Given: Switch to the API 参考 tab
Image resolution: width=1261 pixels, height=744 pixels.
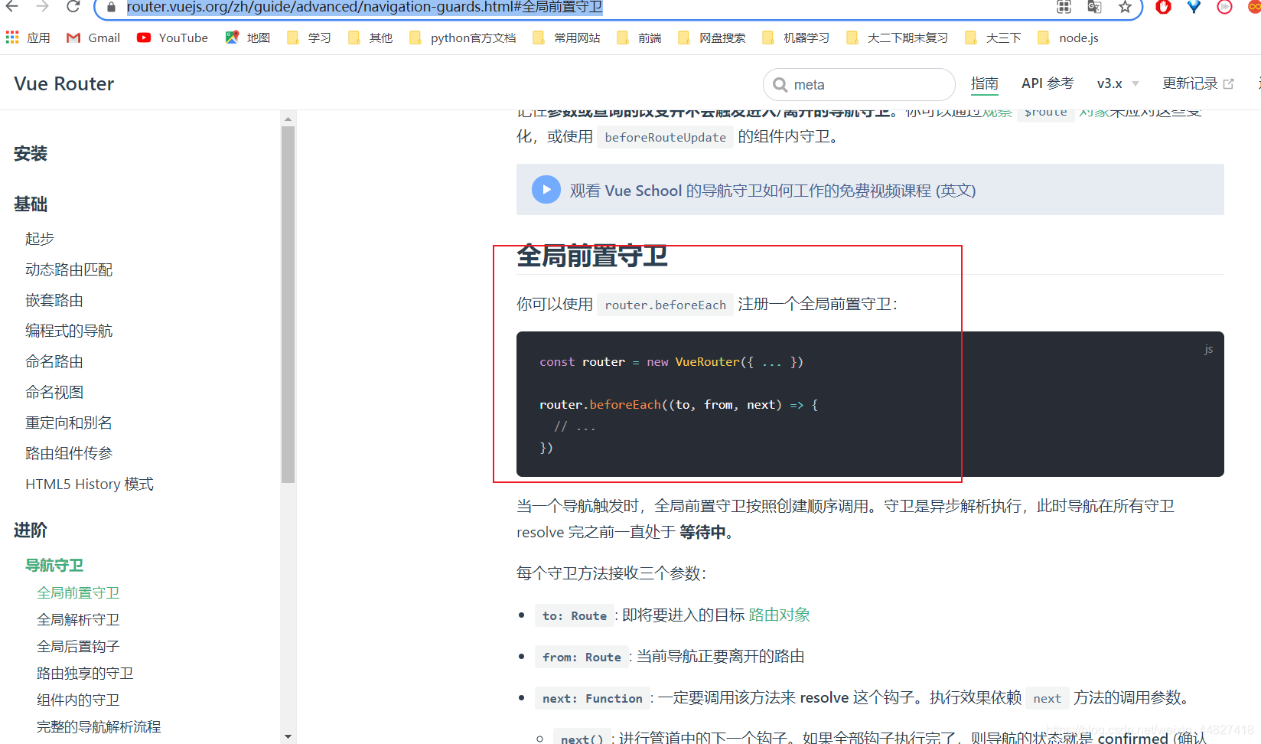Looking at the screenshot, I should click(x=1047, y=83).
